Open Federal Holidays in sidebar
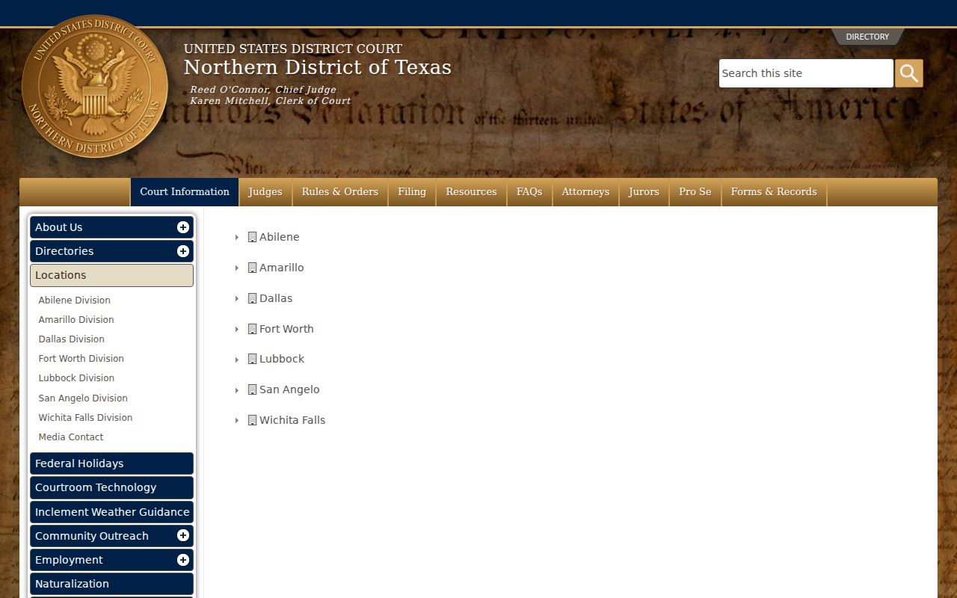957x598 pixels. [x=111, y=463]
